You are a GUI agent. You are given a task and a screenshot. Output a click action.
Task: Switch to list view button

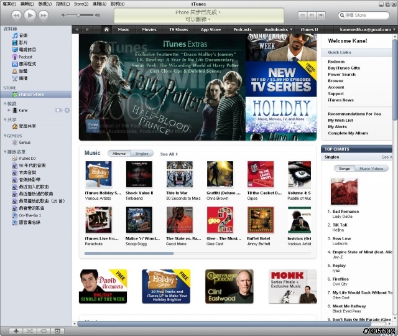pos(302,15)
